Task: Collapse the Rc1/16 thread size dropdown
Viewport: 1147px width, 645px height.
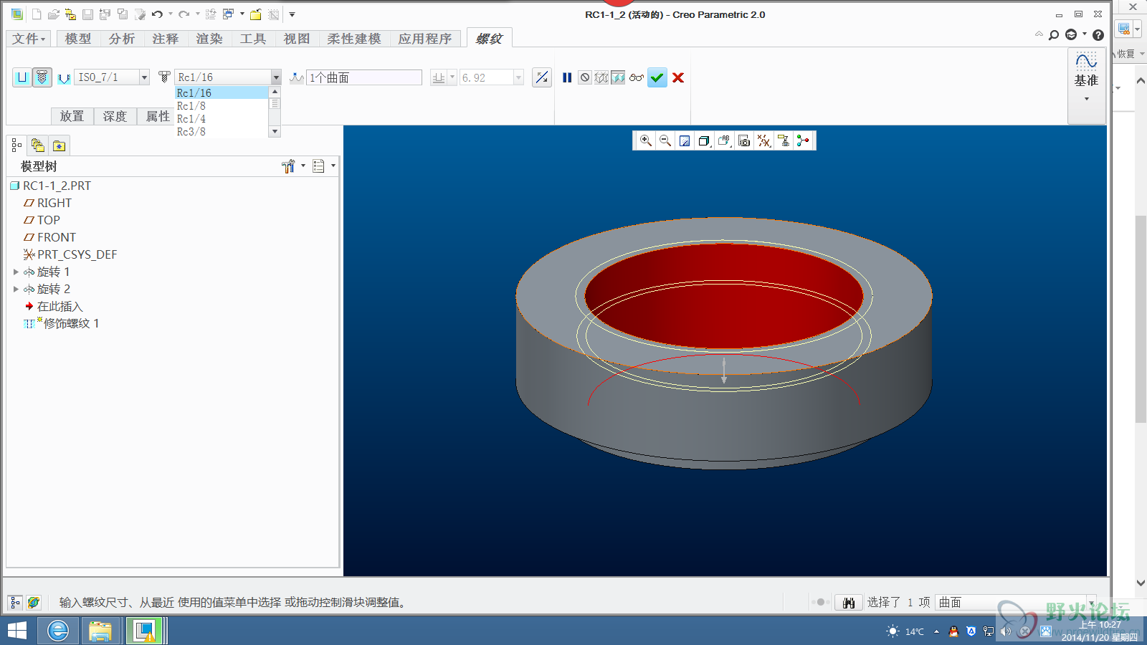Action: point(276,77)
